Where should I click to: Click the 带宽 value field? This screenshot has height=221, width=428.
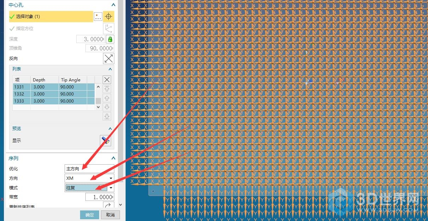[100, 197]
